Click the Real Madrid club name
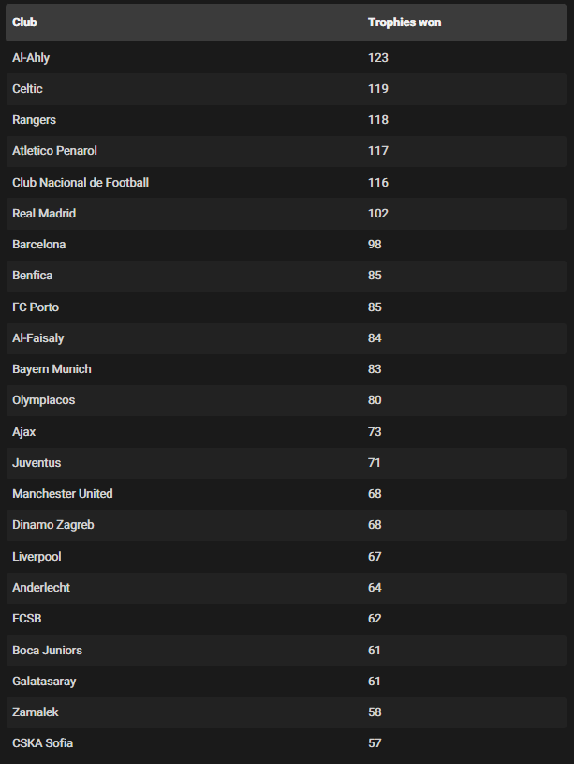Image resolution: width=574 pixels, height=764 pixels. (44, 214)
